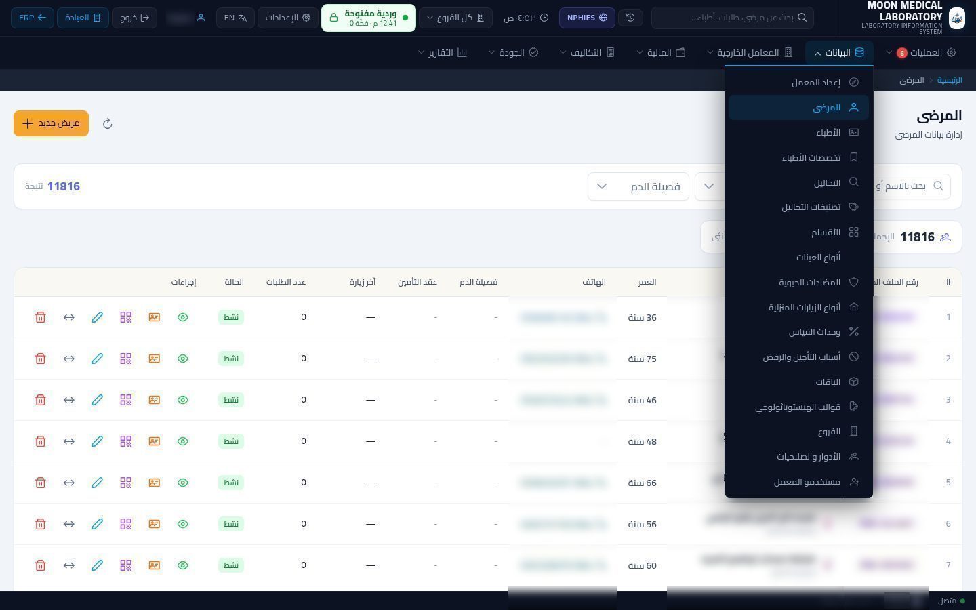The image size is (976, 610).
Task: Delete patient row 1 with the trash icon
Action: [x=41, y=317]
